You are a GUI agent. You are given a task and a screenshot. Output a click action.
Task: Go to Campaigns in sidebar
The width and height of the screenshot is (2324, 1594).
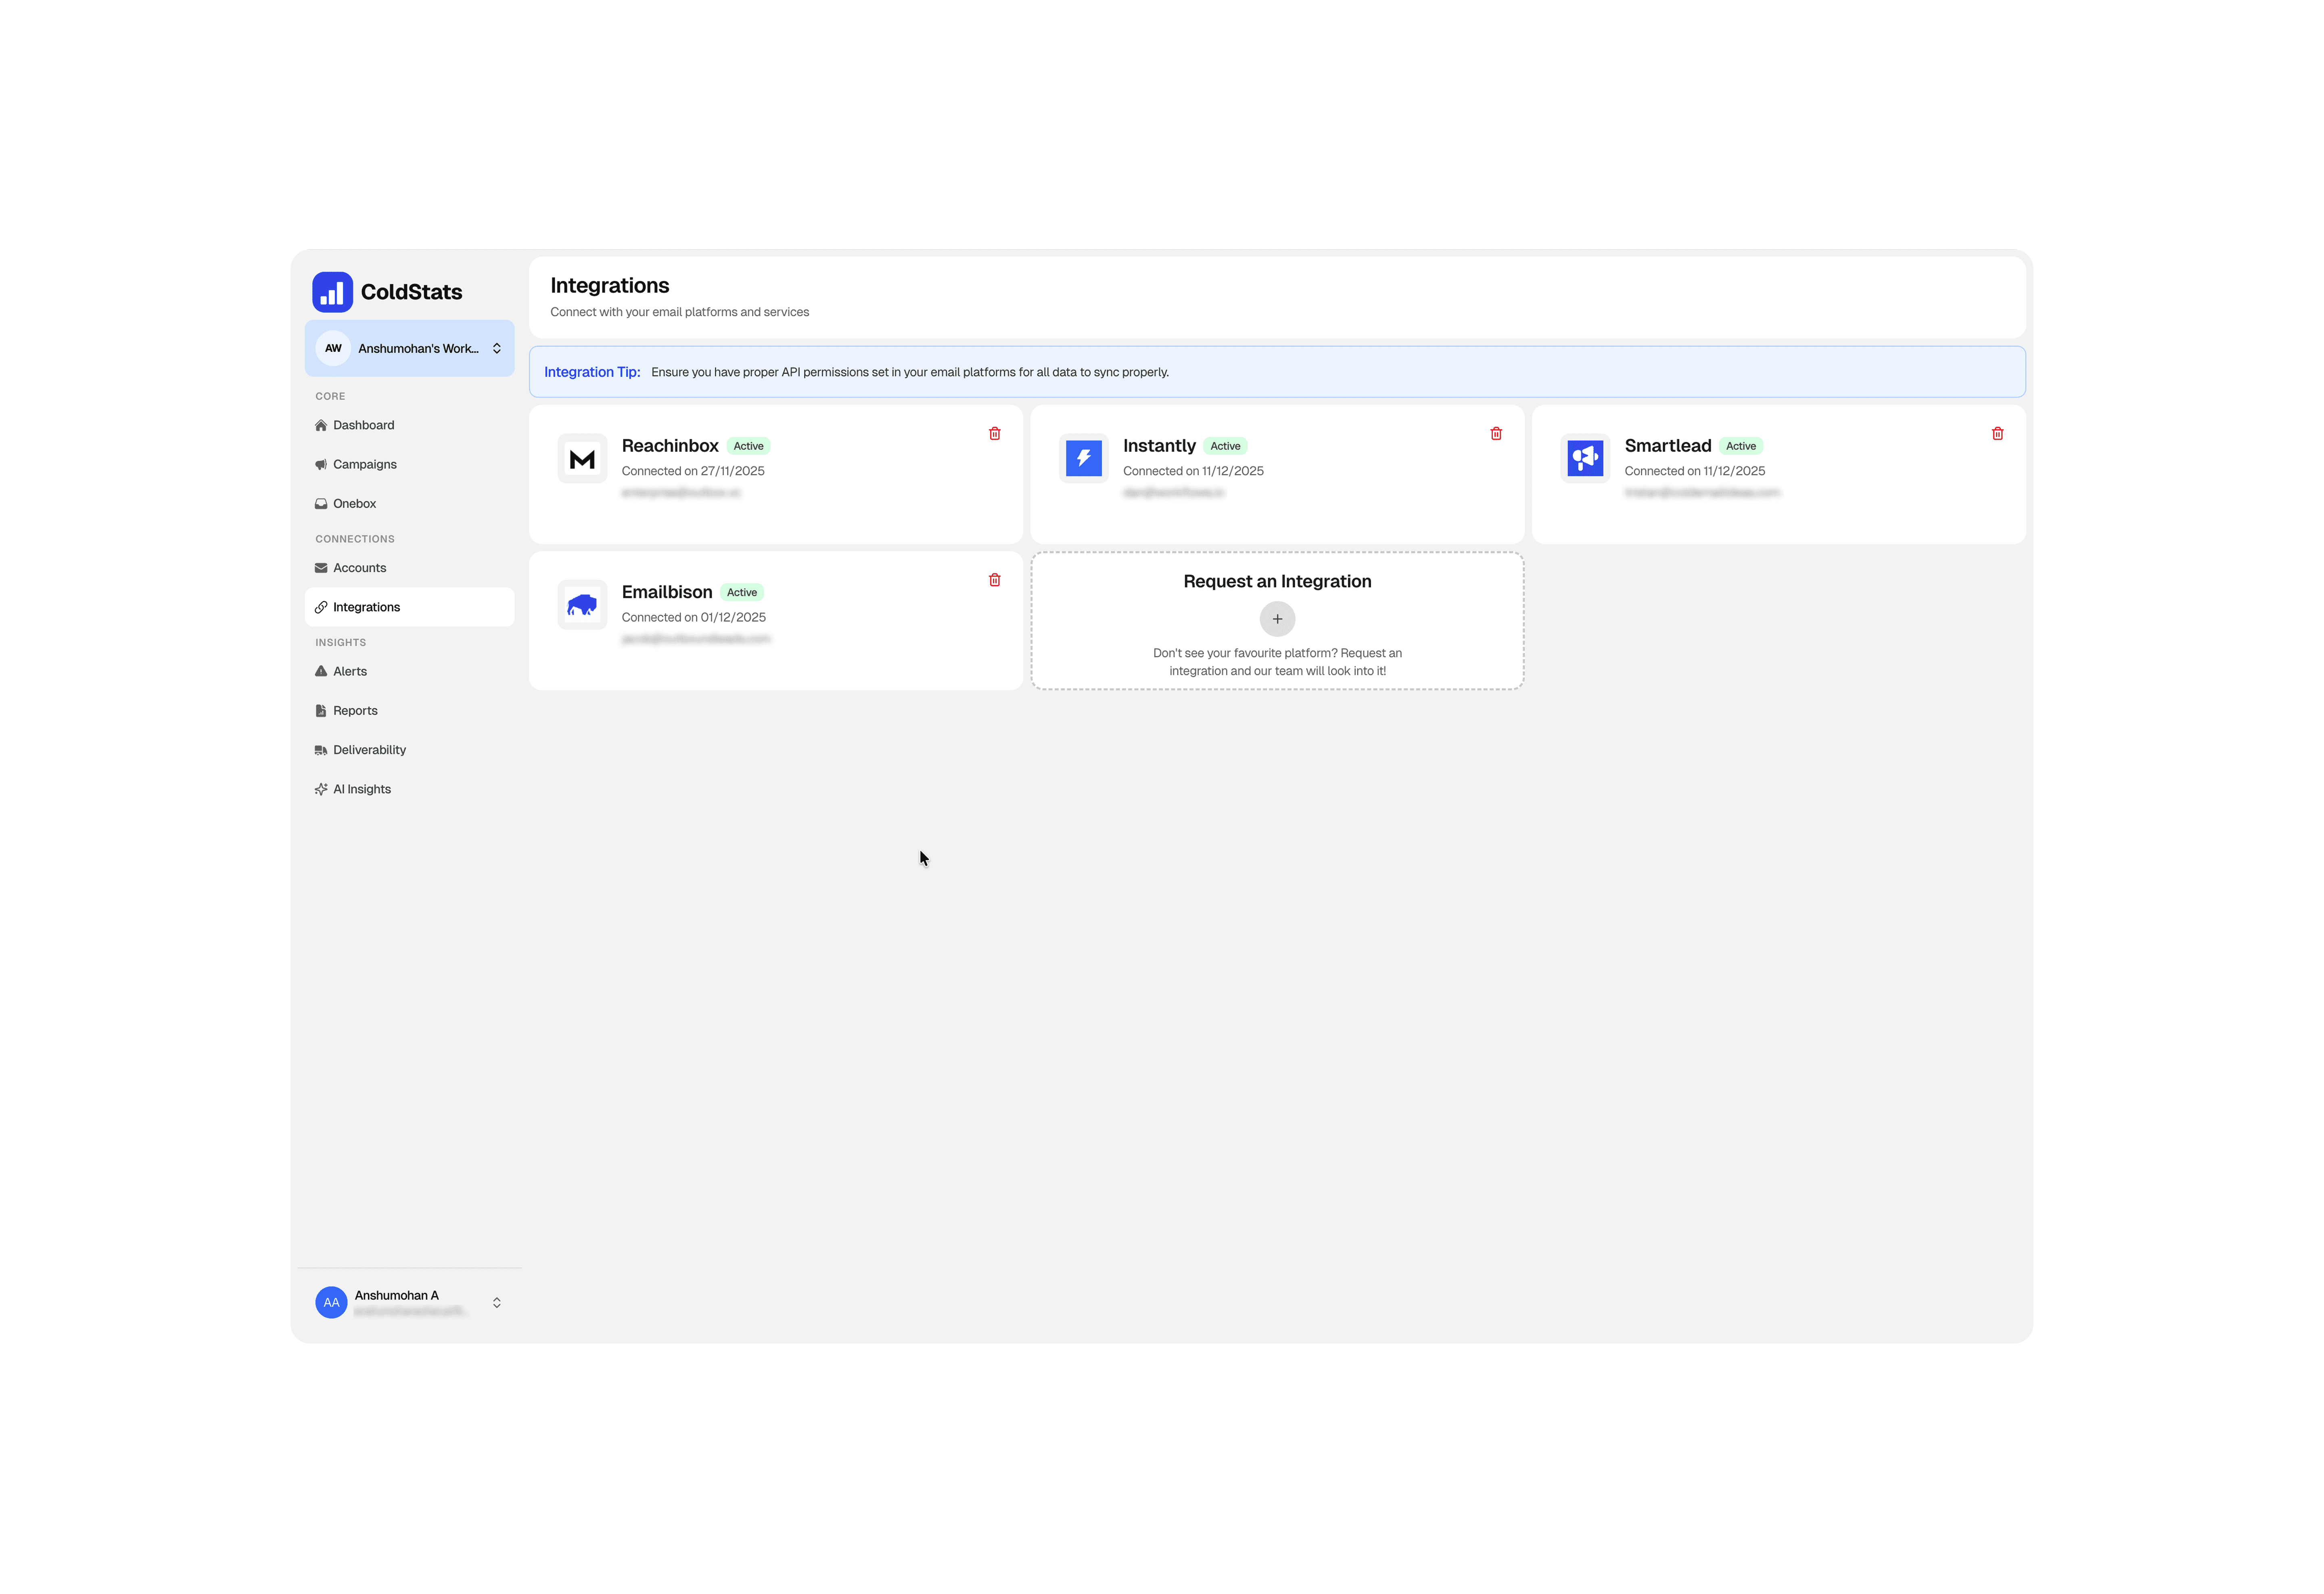(x=364, y=464)
